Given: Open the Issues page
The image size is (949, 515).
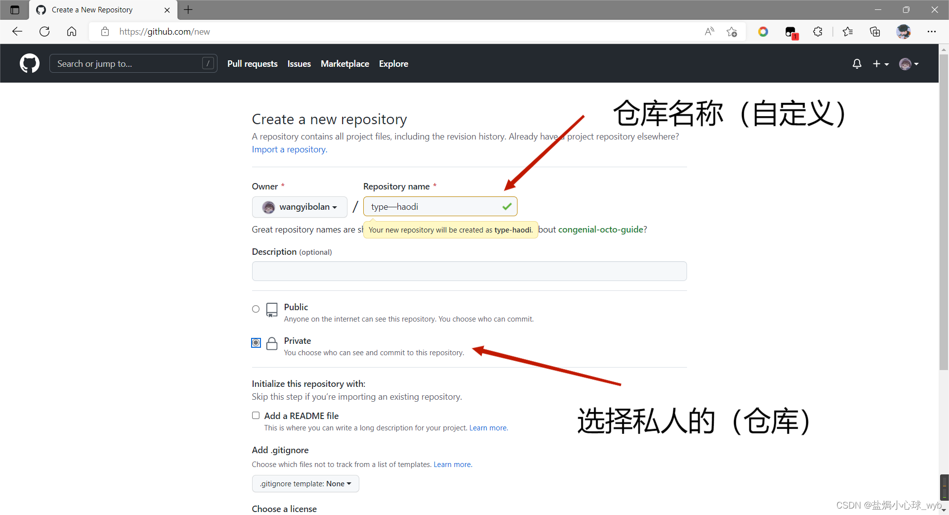Looking at the screenshot, I should (x=299, y=64).
